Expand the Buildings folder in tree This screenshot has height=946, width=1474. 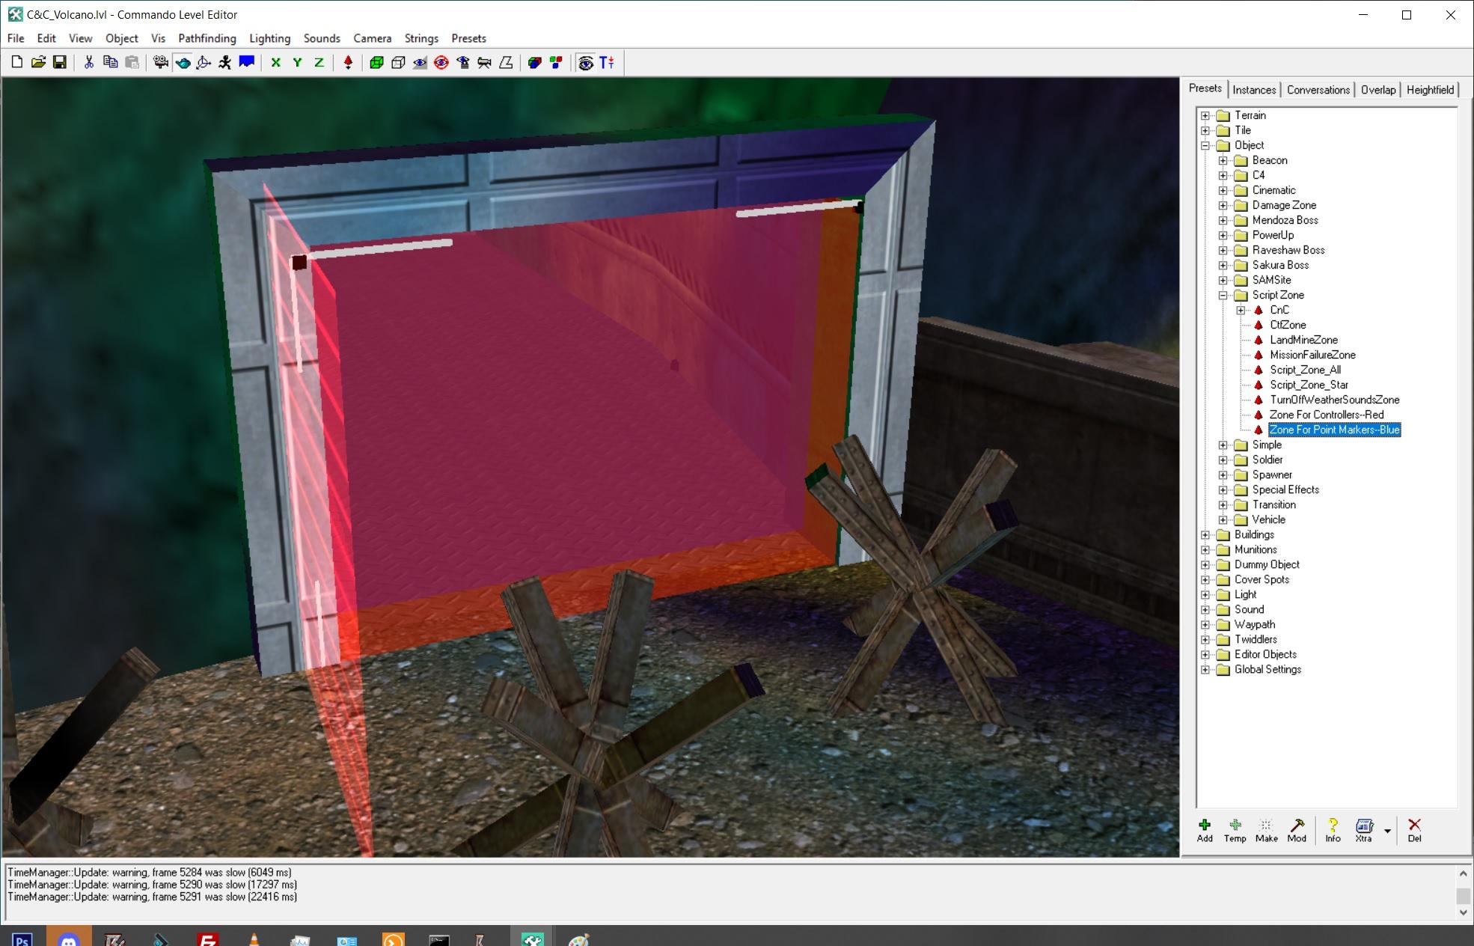(x=1205, y=534)
